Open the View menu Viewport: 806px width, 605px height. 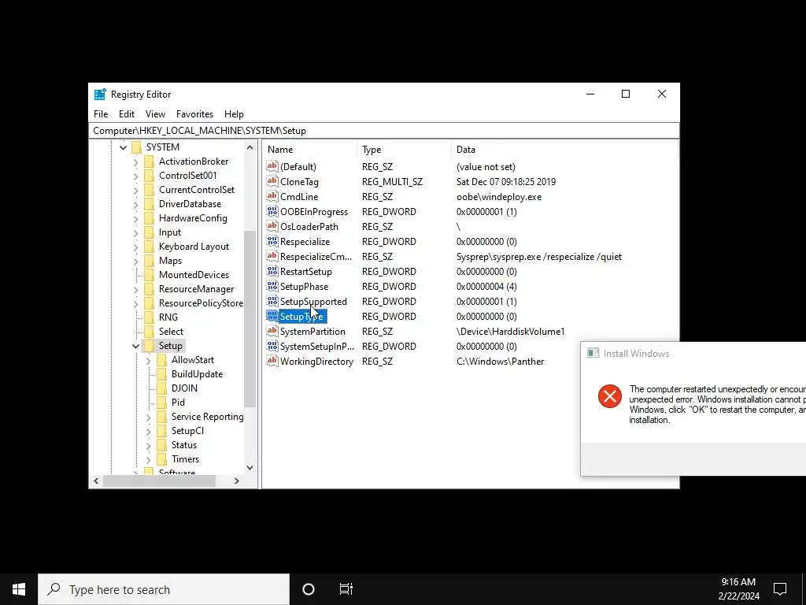155,114
